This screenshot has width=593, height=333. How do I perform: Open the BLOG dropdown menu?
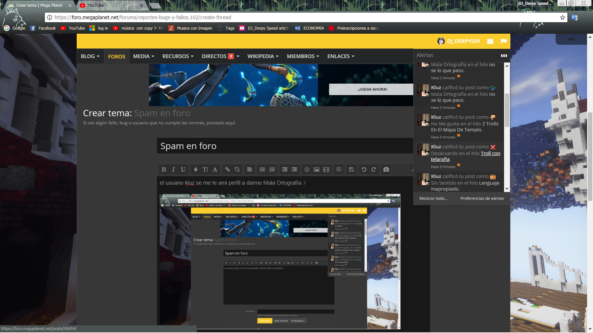[90, 56]
